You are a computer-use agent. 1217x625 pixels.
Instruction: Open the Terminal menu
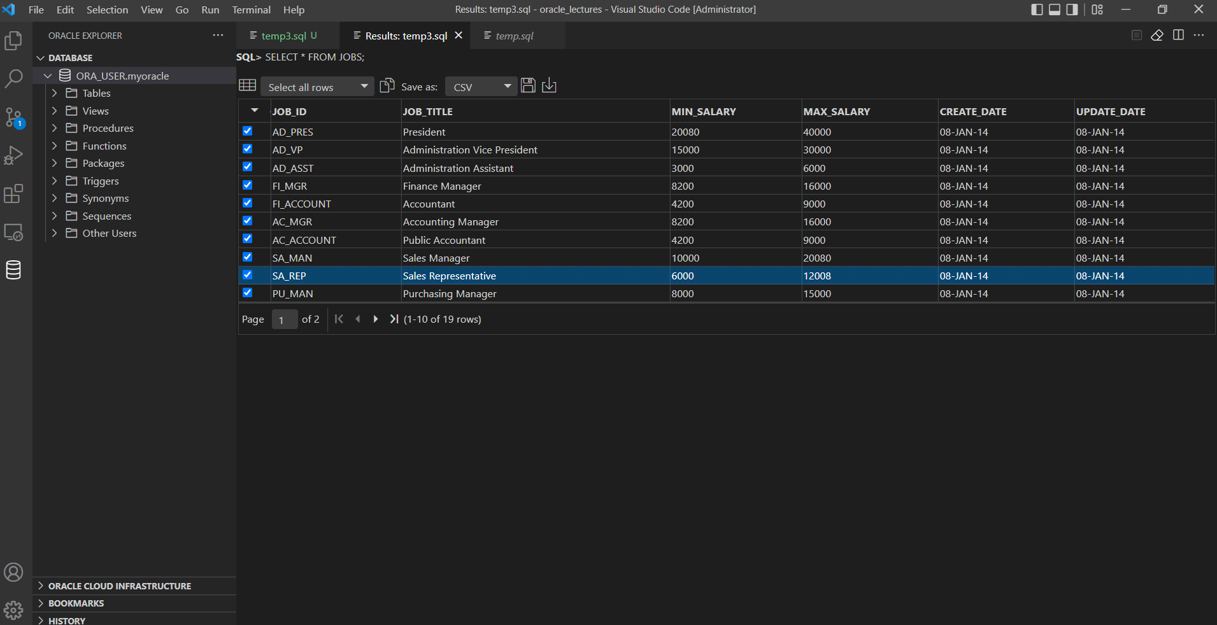click(x=251, y=10)
